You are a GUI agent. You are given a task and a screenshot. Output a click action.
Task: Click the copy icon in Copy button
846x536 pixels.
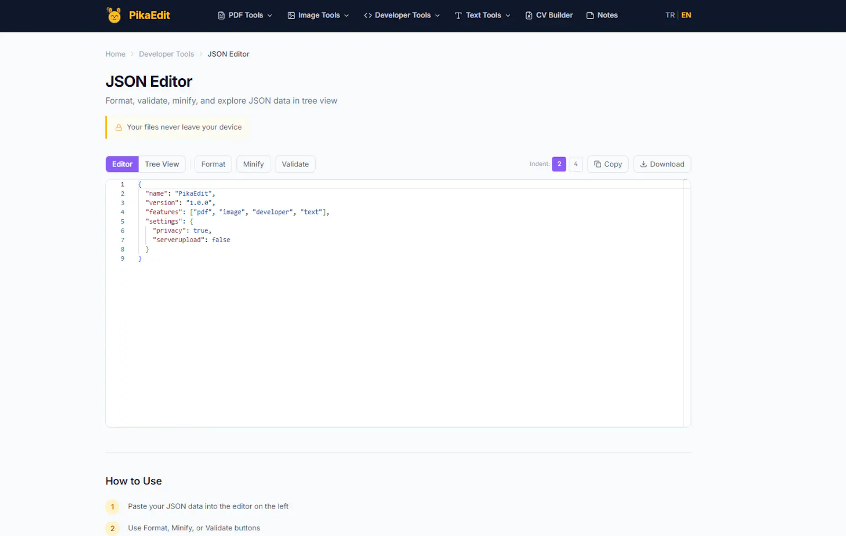[x=597, y=164]
